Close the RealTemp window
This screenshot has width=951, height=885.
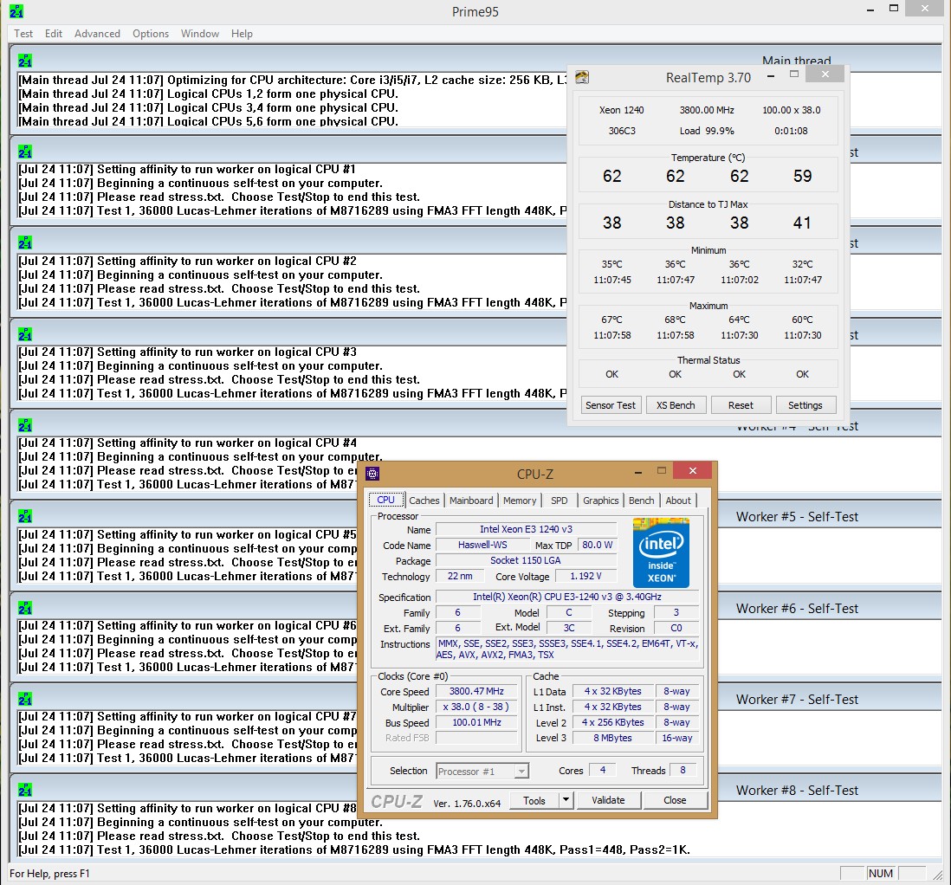coord(825,74)
